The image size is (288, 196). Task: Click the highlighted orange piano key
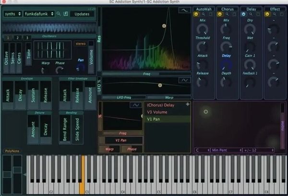(82, 174)
